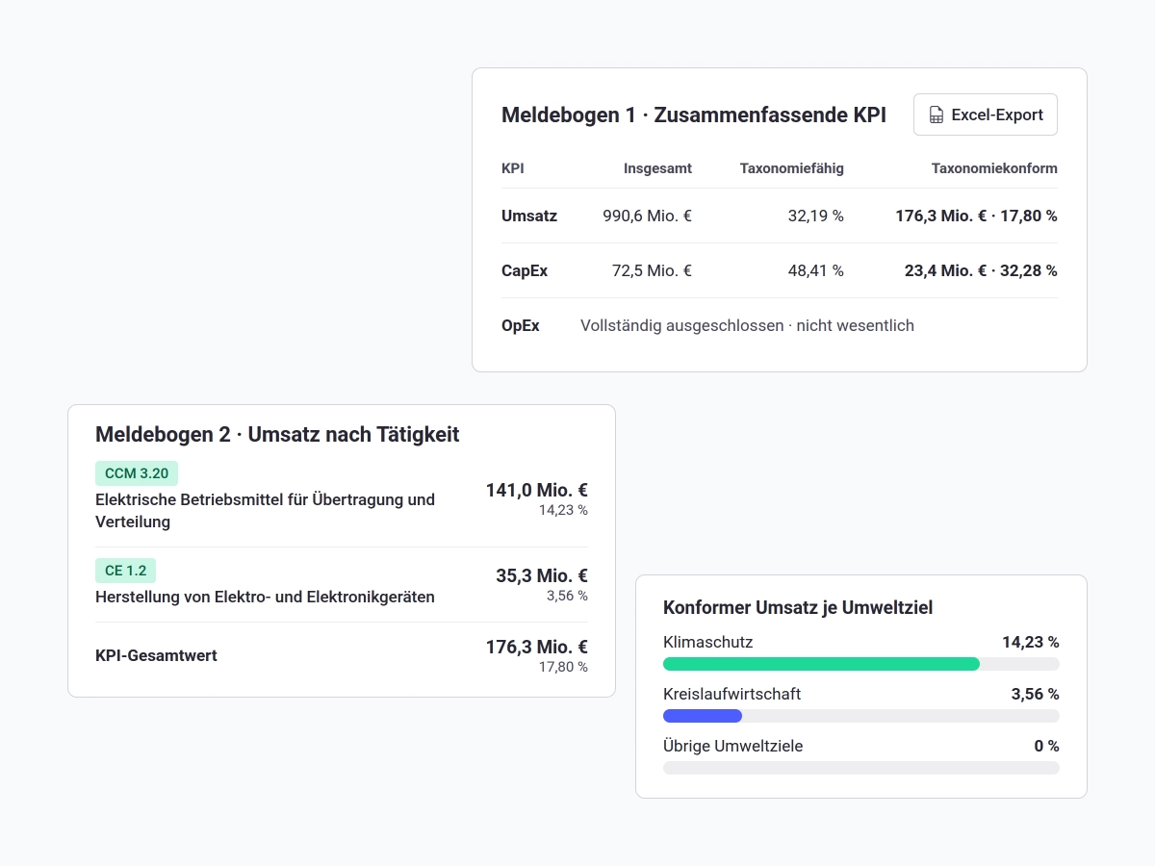Select the CapEx row label

tap(525, 270)
